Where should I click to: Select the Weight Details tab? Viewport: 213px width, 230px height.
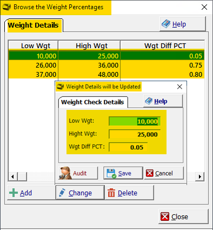(x=34, y=25)
